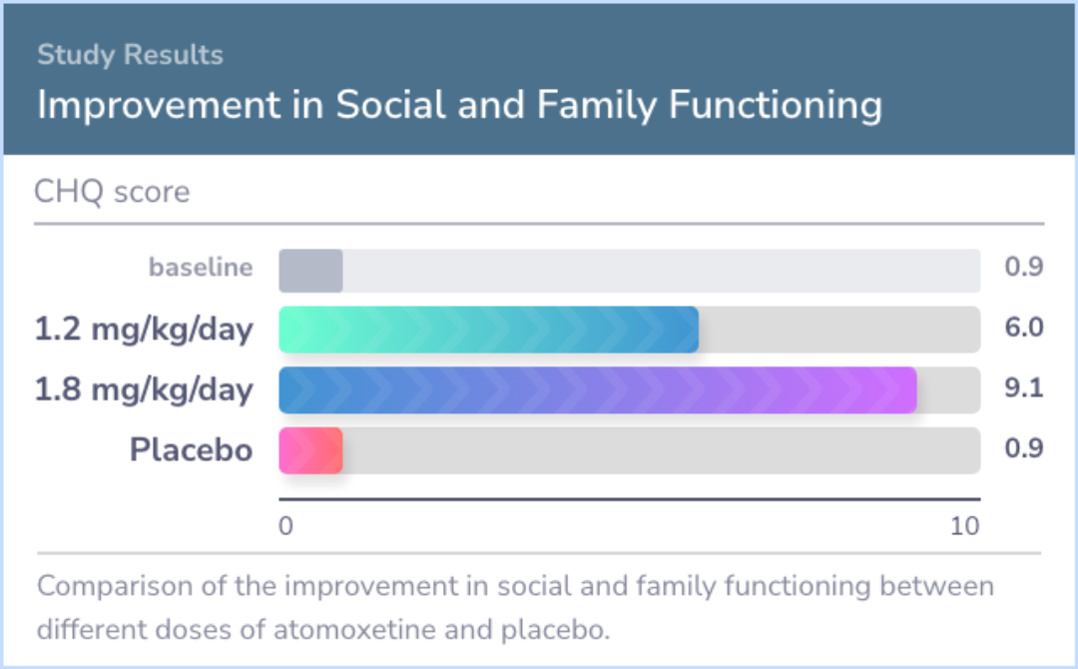Click the teal 1.2 mg/kg/day bar
Screen dimensions: 1078x669
[489, 331]
